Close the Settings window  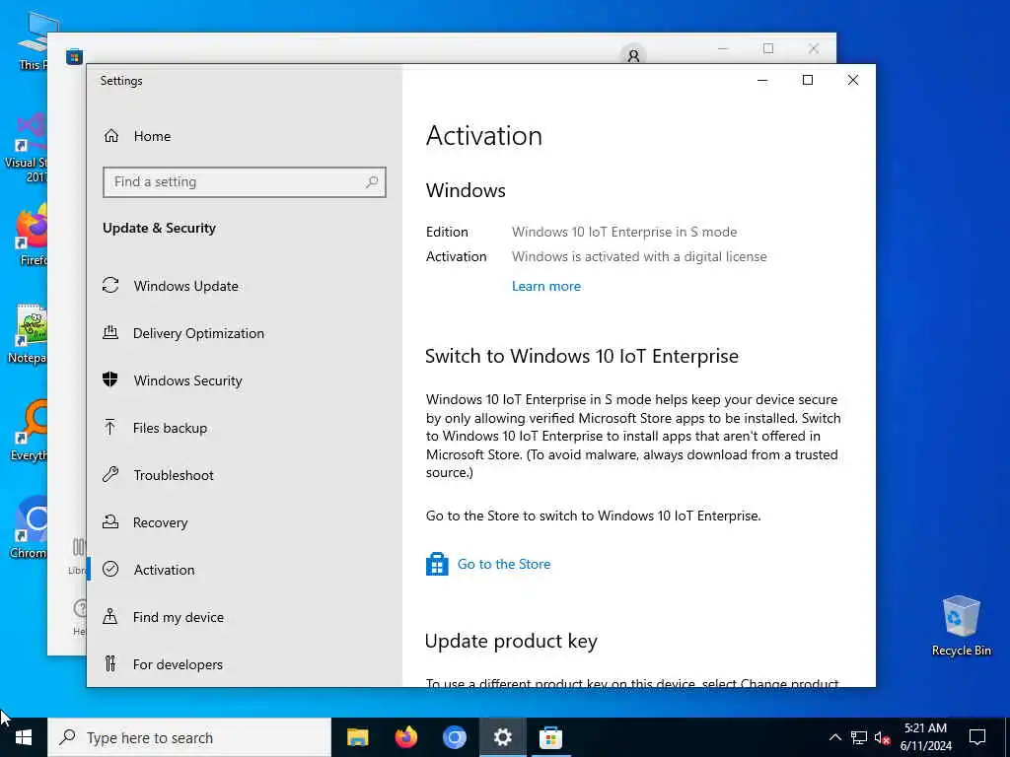click(853, 80)
